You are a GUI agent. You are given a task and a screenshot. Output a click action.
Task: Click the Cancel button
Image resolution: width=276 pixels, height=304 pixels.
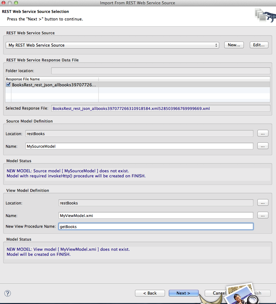(x=216, y=293)
